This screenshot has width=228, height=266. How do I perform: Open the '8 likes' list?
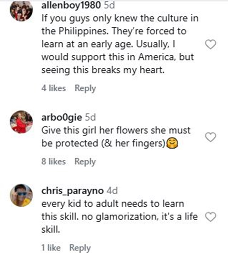(54, 161)
